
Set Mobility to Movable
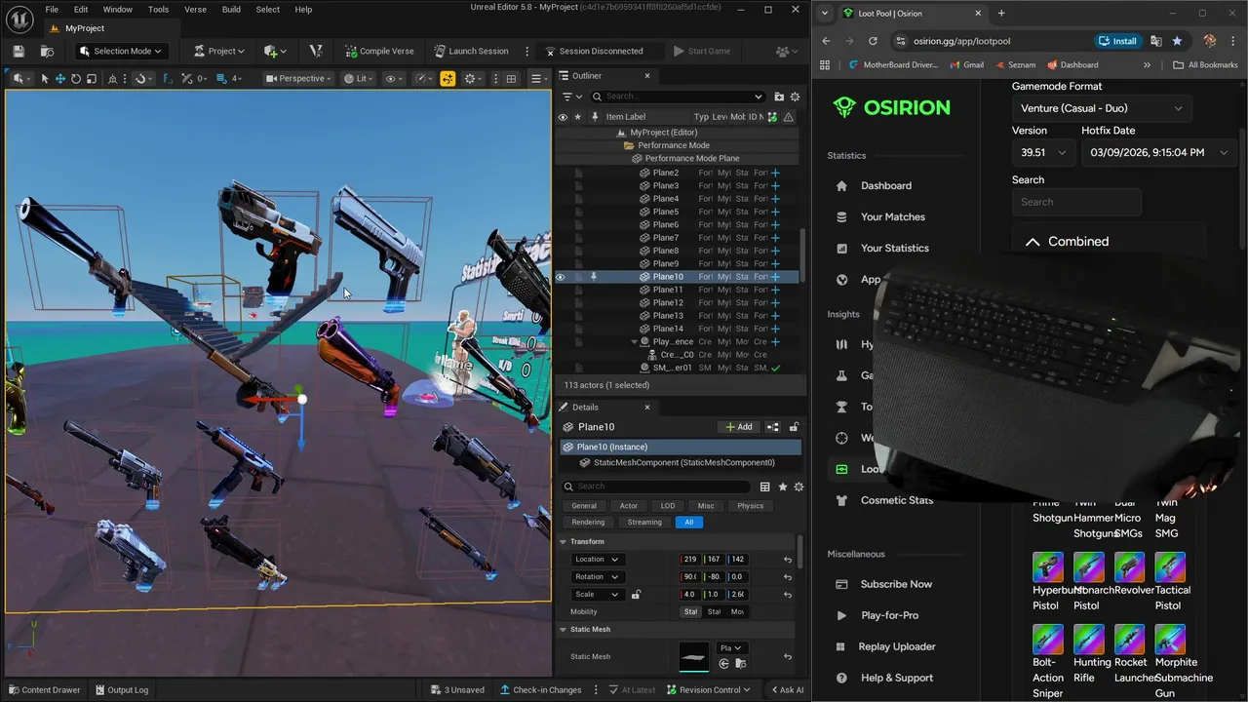pos(737,612)
